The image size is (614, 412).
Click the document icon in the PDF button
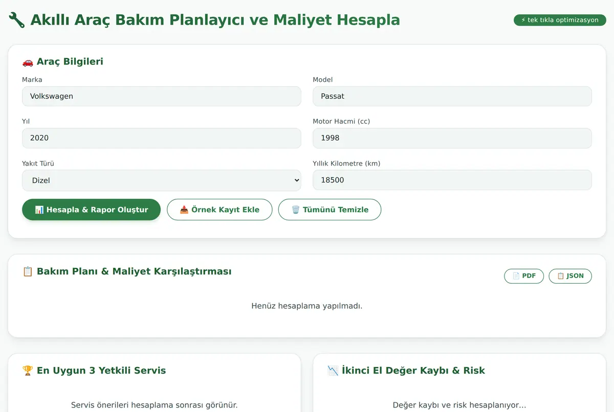[x=516, y=276]
